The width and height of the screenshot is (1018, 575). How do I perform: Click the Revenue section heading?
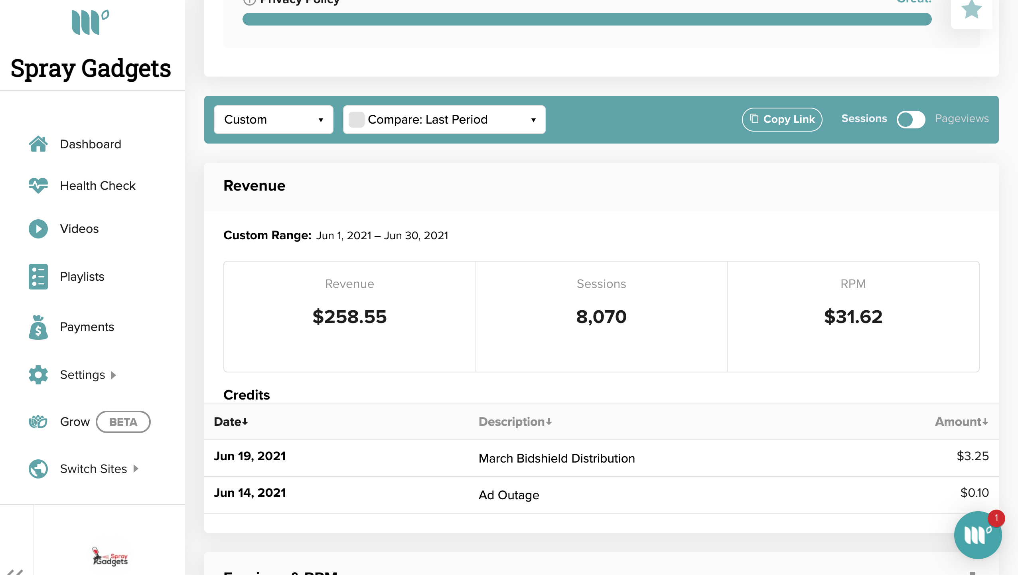coord(254,186)
